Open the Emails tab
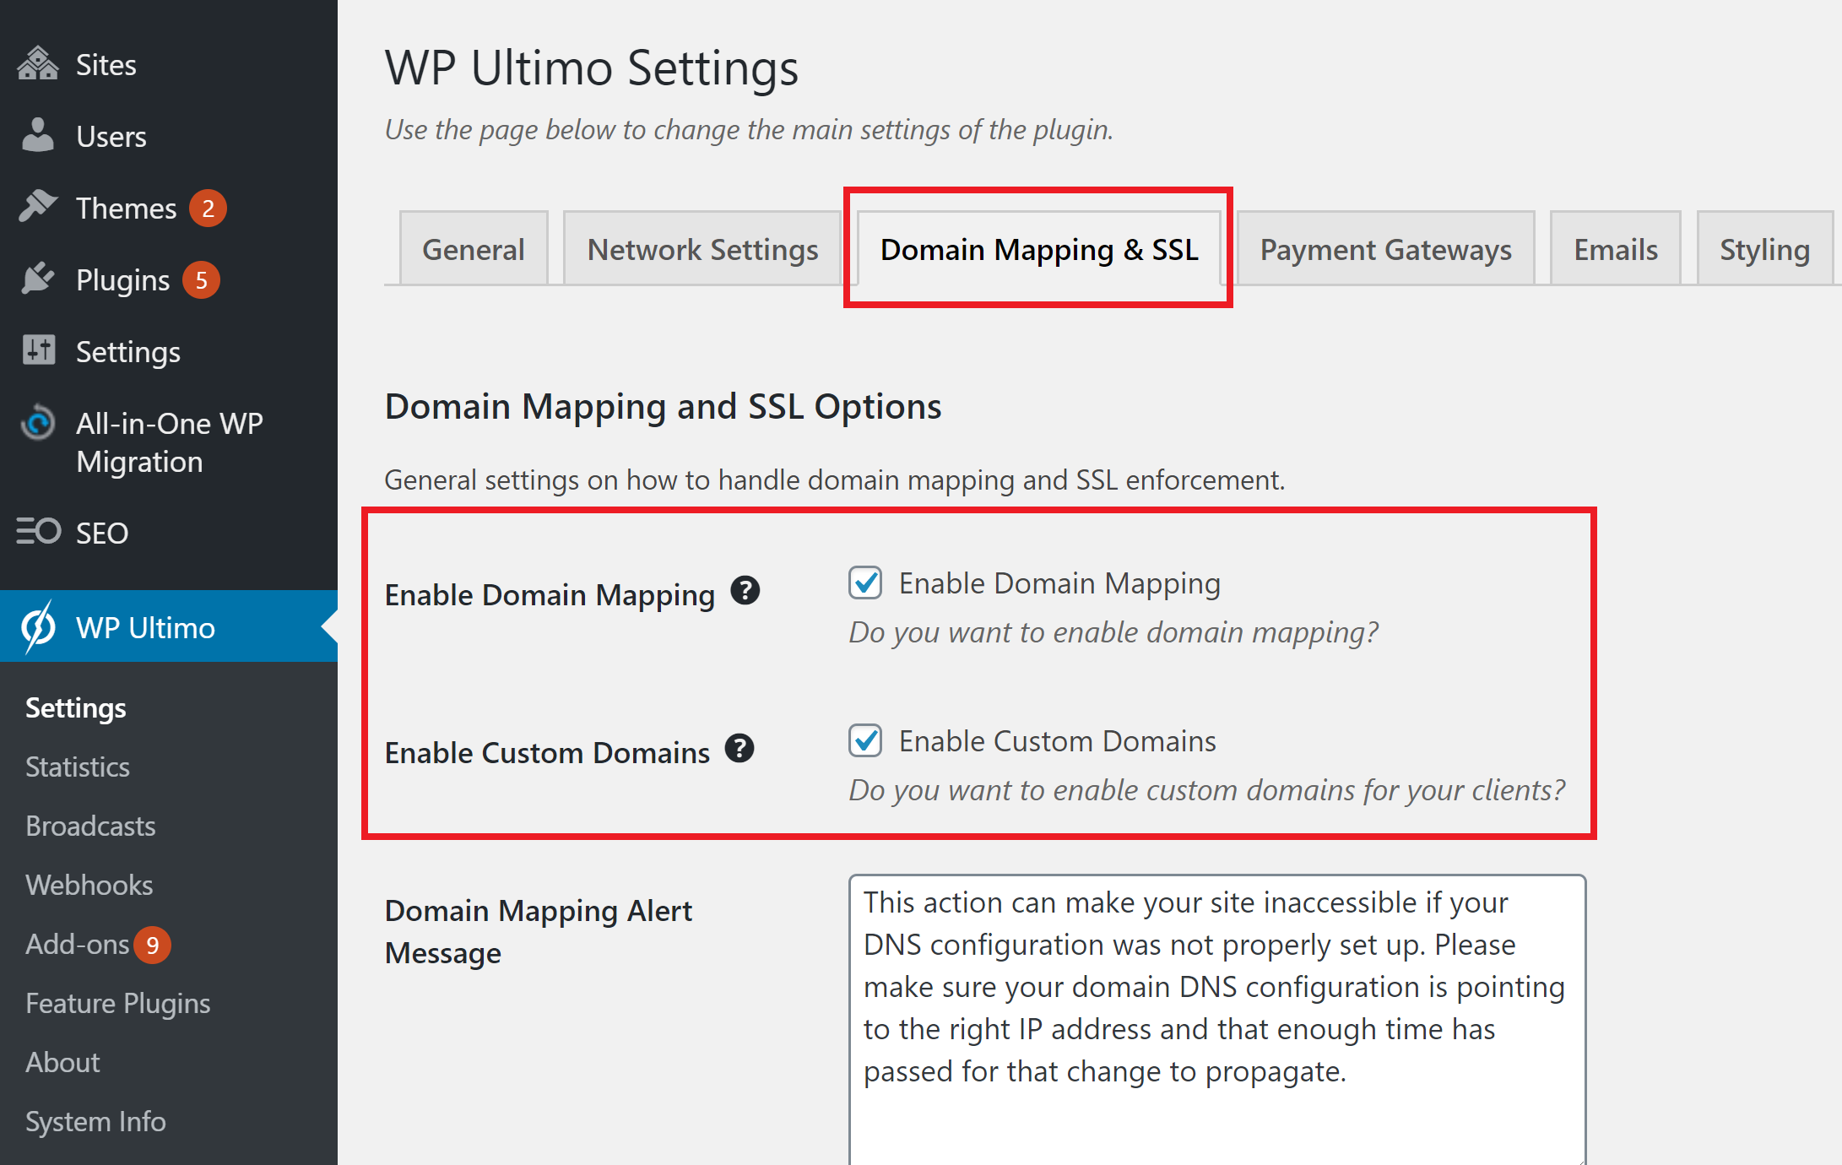This screenshot has height=1165, width=1842. tap(1616, 249)
